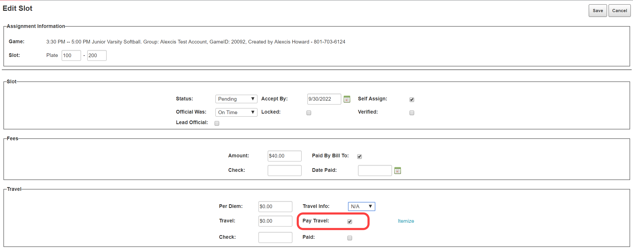
Task: Click the slot field showing 100
Action: point(71,55)
